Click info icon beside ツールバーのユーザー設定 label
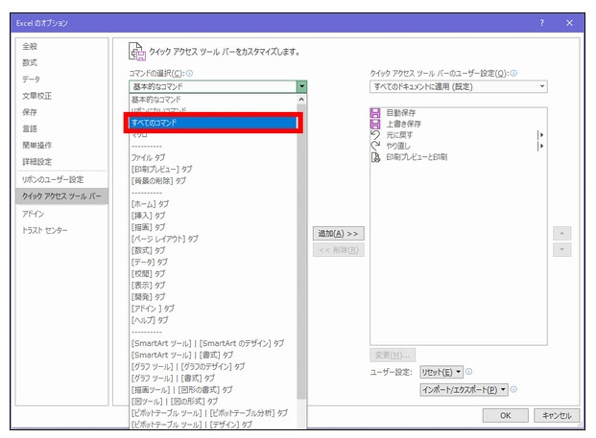 click(x=513, y=73)
